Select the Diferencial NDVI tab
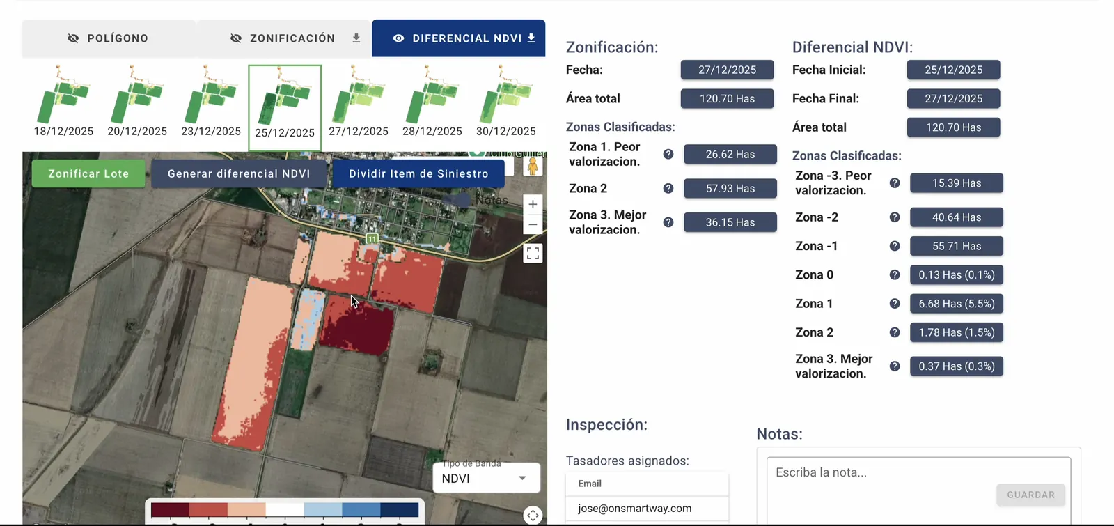The image size is (1114, 526). point(458,38)
